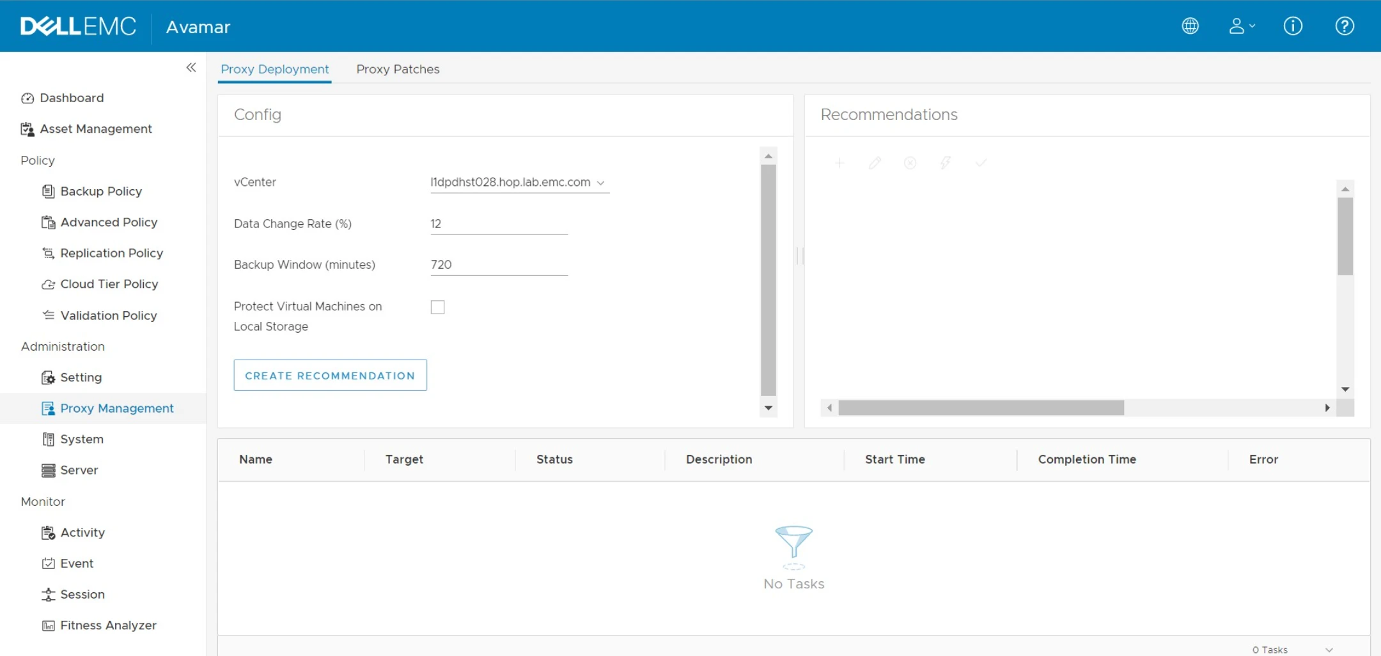Open Server under Administration
The width and height of the screenshot is (1381, 656).
[70, 470]
